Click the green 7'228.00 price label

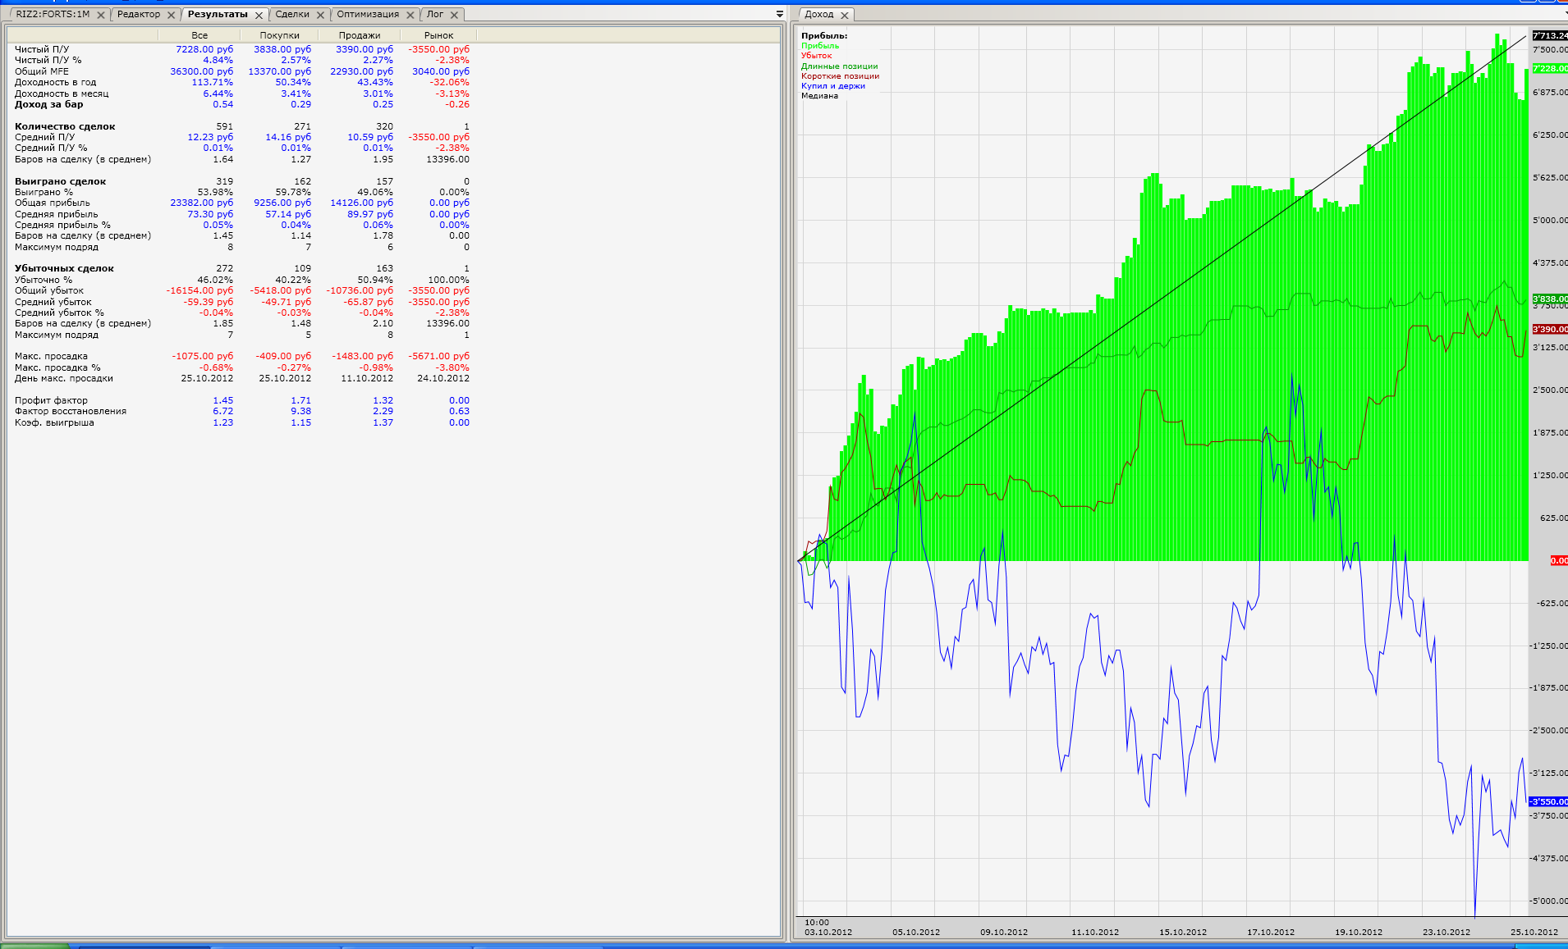[1549, 69]
